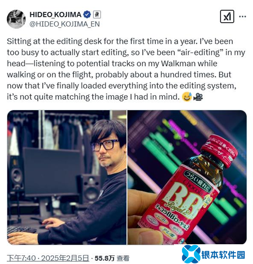
Task: Open the right photo of the Chocola BB bottle
Action: (187, 177)
